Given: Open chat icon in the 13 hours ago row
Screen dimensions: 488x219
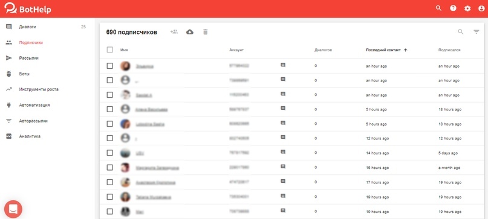Looking at the screenshot, I should coord(283,123).
